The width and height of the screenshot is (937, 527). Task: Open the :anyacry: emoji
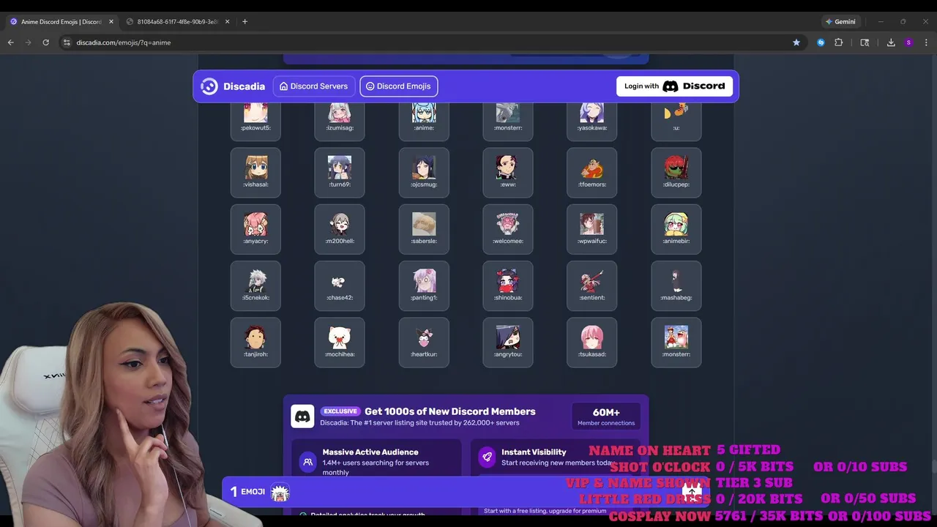(255, 229)
